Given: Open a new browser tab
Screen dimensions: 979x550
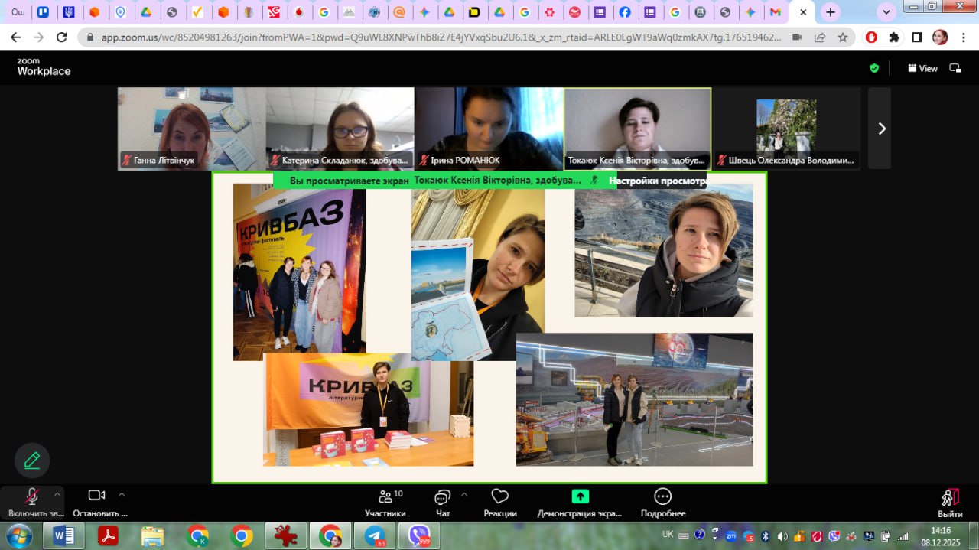Looking at the screenshot, I should 831,12.
